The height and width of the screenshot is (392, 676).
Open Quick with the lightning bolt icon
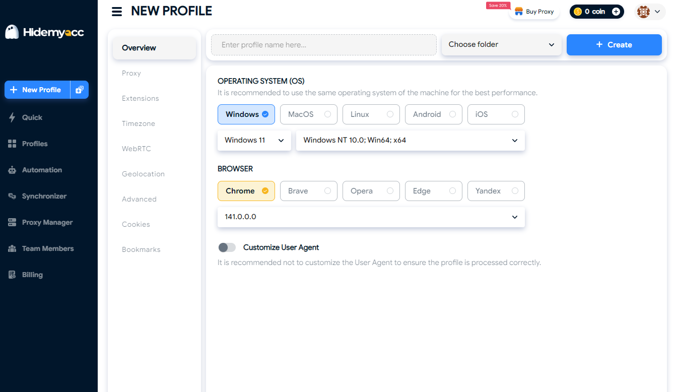tap(13, 117)
